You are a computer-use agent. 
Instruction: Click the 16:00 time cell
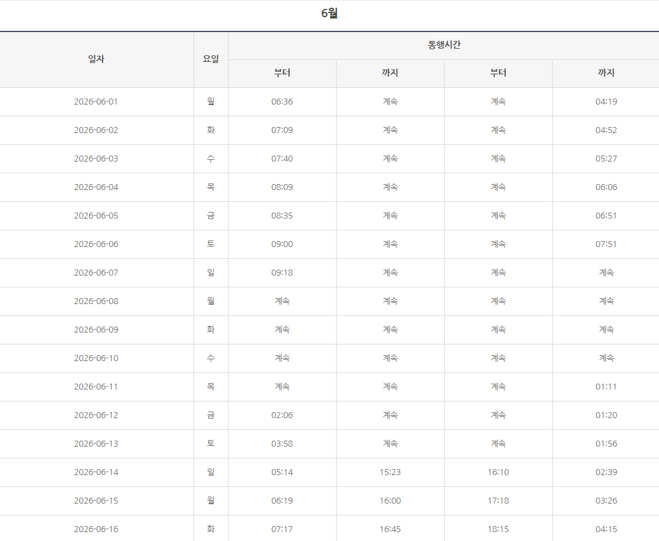[x=390, y=501]
